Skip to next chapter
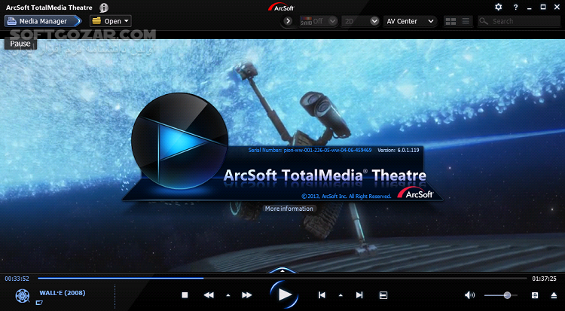The height and width of the screenshot is (311, 565). (x=359, y=295)
